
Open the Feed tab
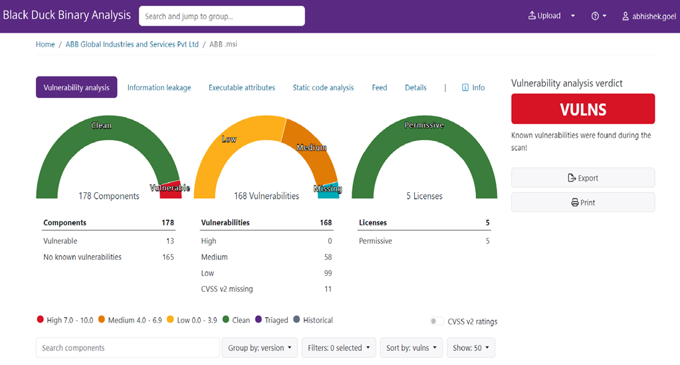coord(380,88)
